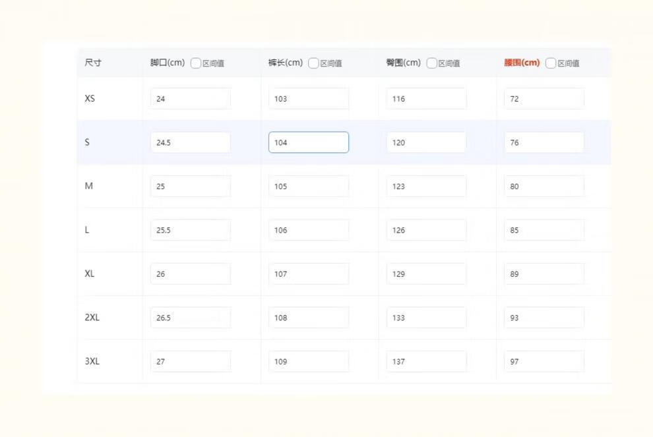Edit L 腰围 field with 85
This screenshot has width=653, height=437.
[x=544, y=230]
